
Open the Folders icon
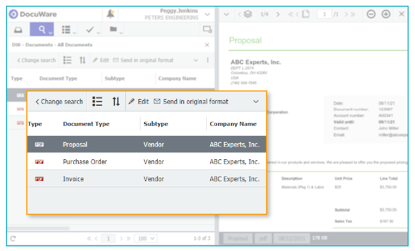113,29
